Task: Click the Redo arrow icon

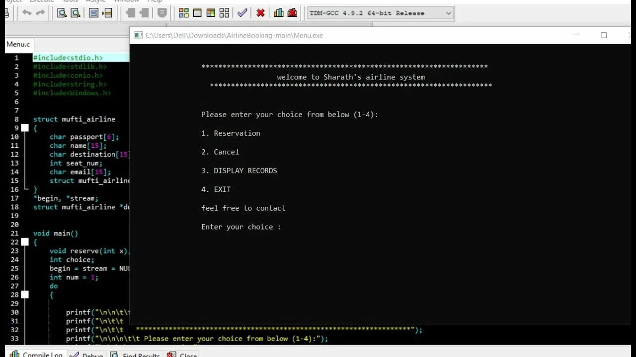Action: point(40,13)
